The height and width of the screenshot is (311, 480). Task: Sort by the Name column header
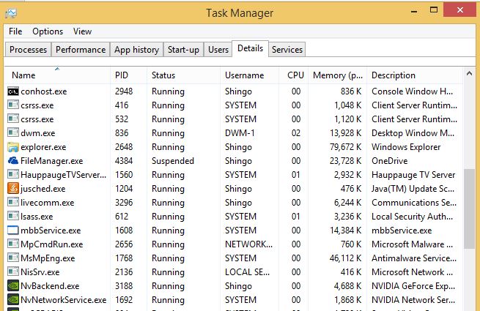58,75
